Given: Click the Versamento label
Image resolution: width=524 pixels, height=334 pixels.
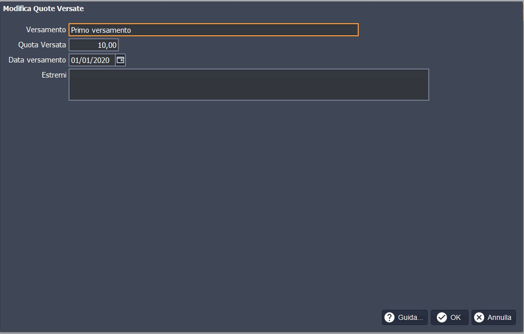Looking at the screenshot, I should [x=46, y=30].
